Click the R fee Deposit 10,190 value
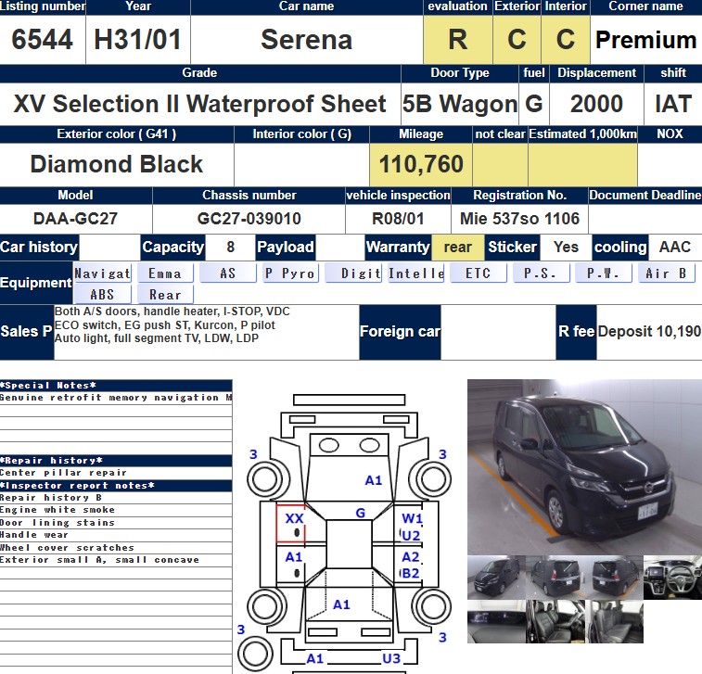Image resolution: width=702 pixels, height=674 pixels. 649,332
